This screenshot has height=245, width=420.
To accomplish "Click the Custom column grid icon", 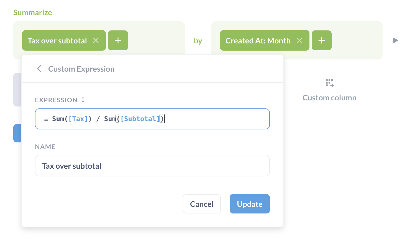I will pyautogui.click(x=330, y=83).
